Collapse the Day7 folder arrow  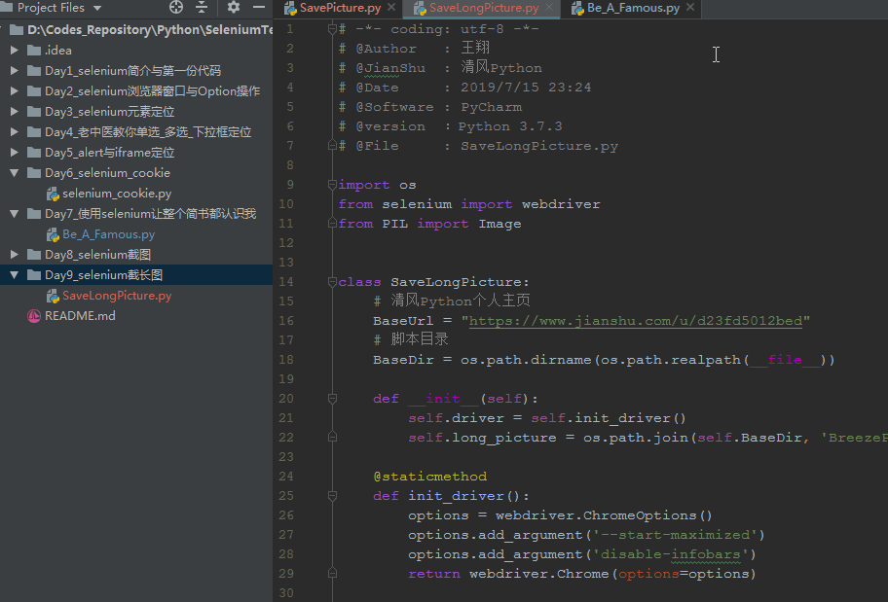pyautogui.click(x=15, y=214)
